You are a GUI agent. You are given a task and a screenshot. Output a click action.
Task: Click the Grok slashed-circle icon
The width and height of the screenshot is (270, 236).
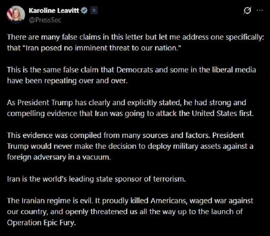point(247,10)
